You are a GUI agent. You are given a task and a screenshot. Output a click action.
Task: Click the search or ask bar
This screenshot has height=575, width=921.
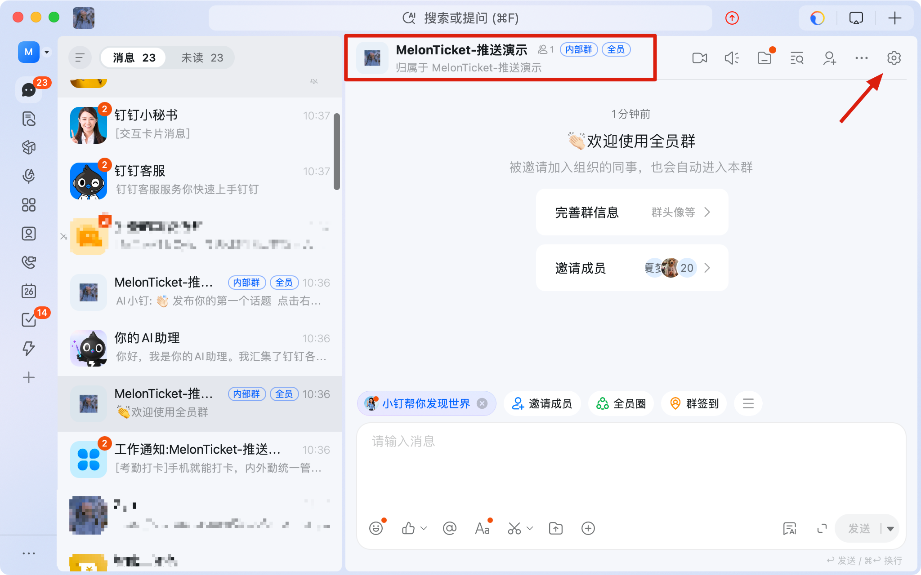coord(460,18)
